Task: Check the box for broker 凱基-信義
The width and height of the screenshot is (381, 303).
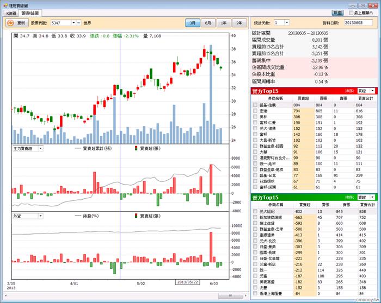Action: point(255,105)
